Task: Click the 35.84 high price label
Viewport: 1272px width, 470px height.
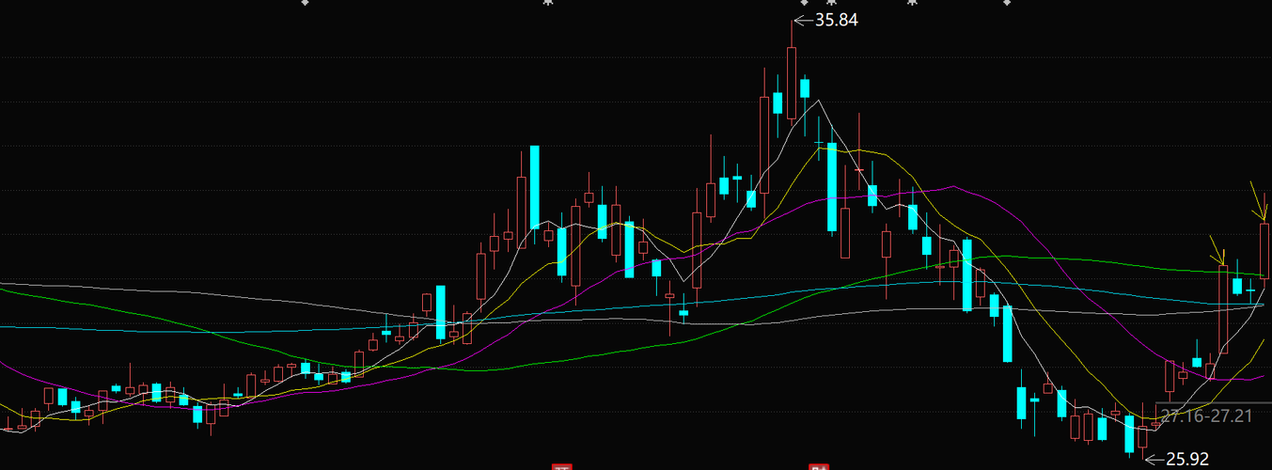Action: 836,19
